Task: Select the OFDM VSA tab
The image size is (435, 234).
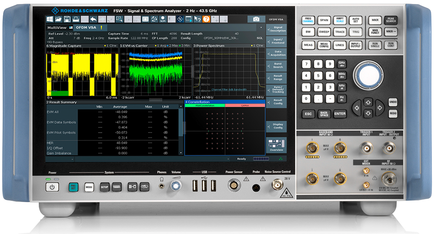Action: pos(85,27)
